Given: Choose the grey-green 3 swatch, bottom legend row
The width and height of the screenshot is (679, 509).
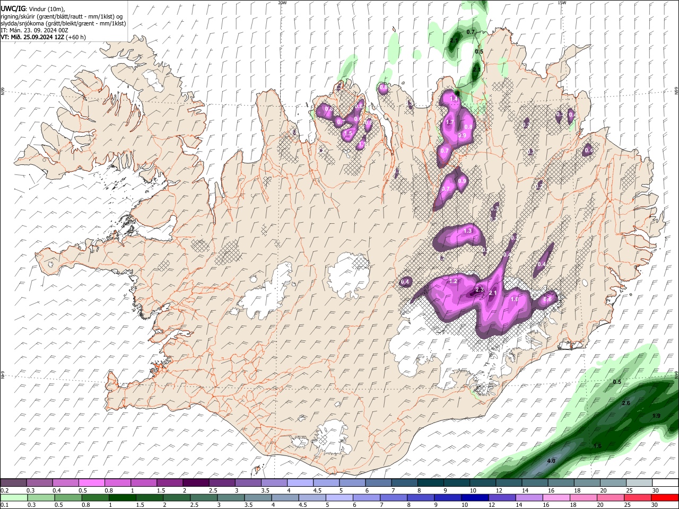Looking at the screenshot, I should [x=231, y=497].
